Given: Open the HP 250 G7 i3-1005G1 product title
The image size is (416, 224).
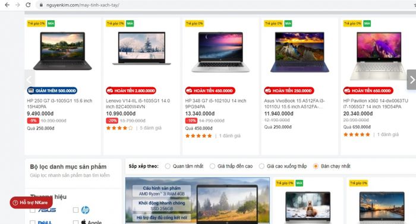Looking at the screenshot, I should point(59,103).
